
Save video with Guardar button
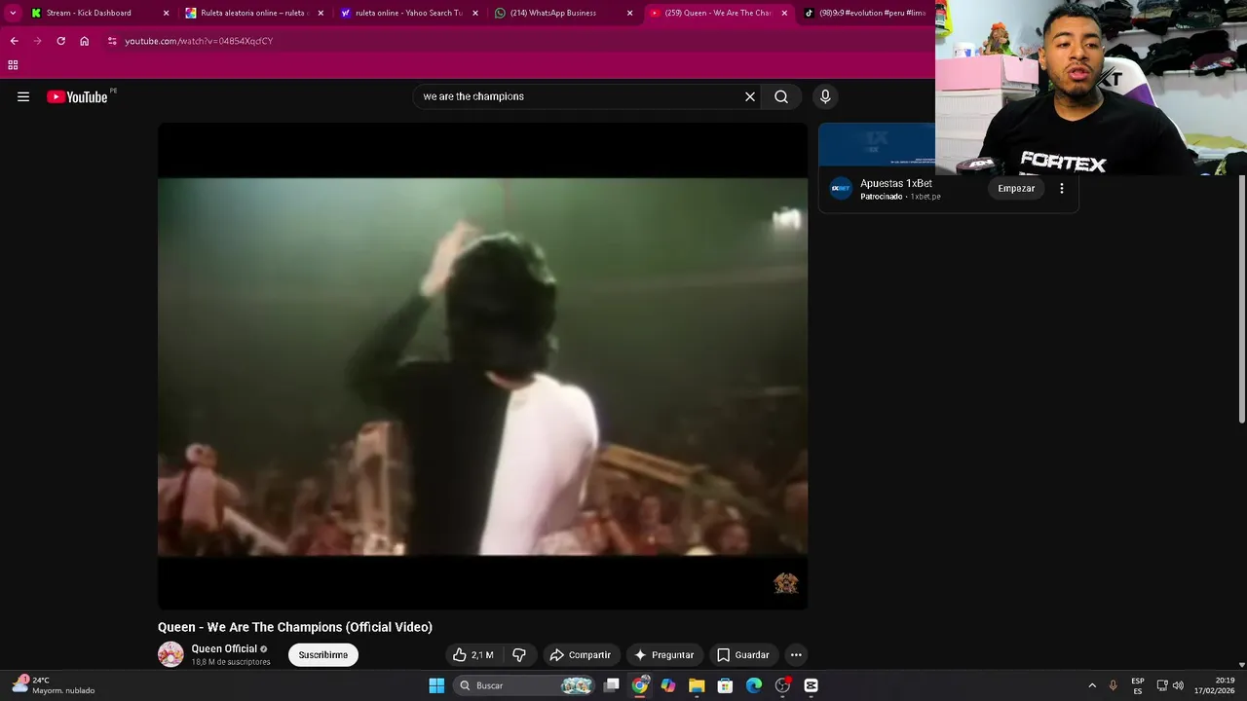743,655
